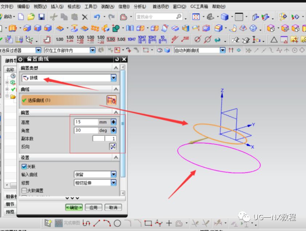The width and height of the screenshot is (306, 231).
Task: Click the triangle symbol icon
Action: click(x=274, y=40)
